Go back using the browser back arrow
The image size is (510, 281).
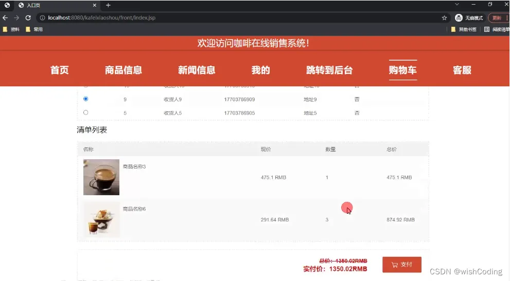[x=5, y=18]
